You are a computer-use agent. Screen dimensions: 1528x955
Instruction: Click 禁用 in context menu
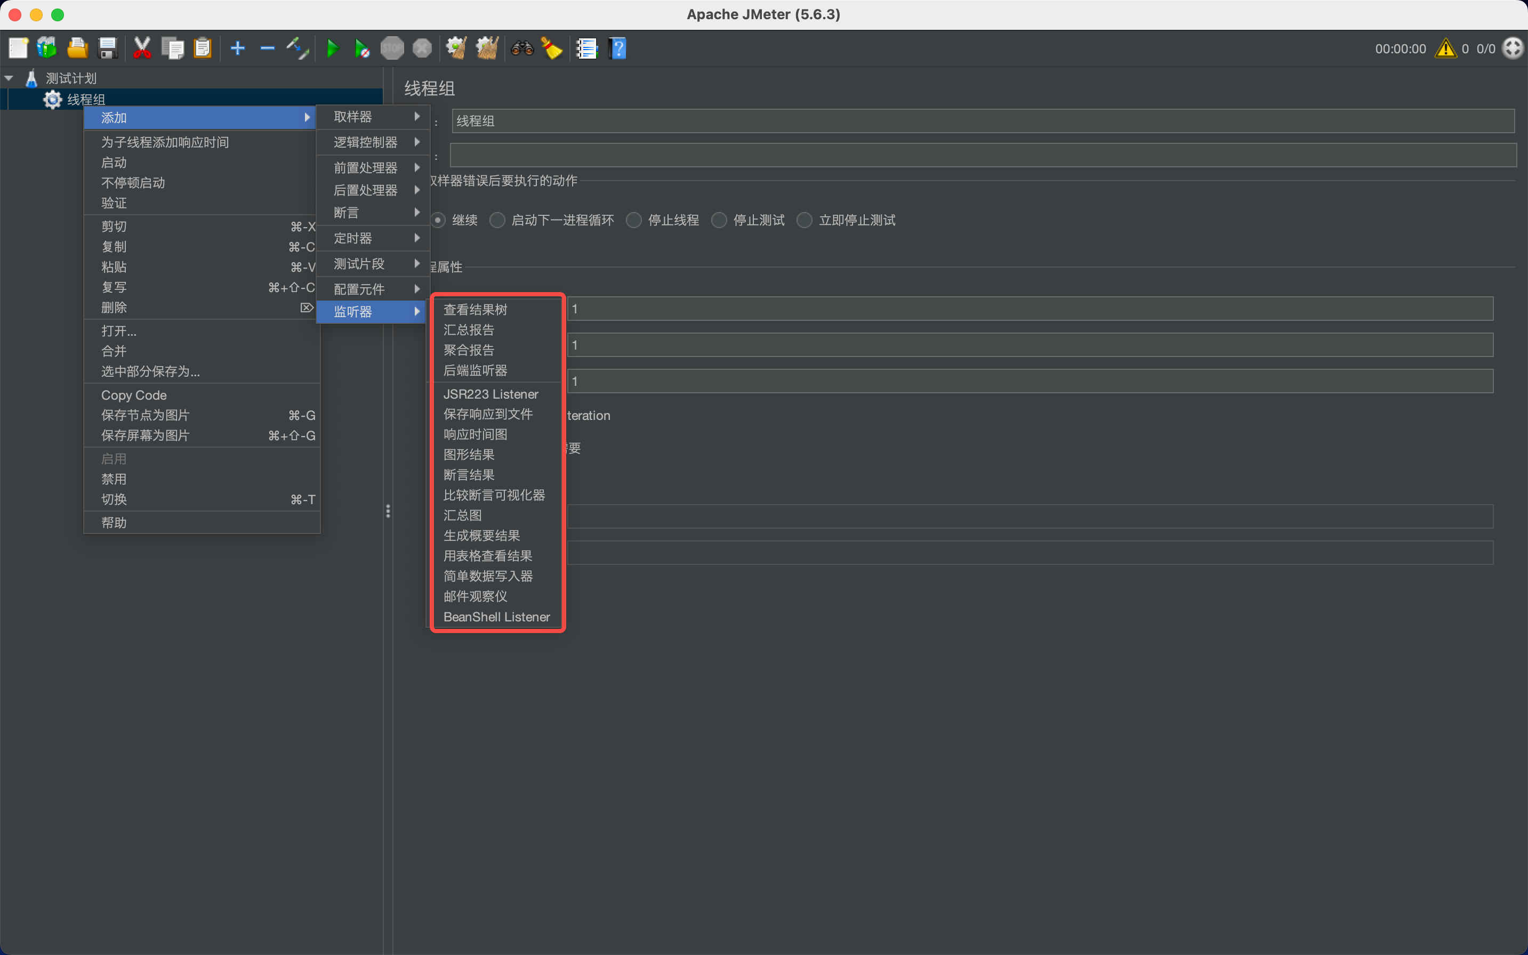click(x=202, y=480)
